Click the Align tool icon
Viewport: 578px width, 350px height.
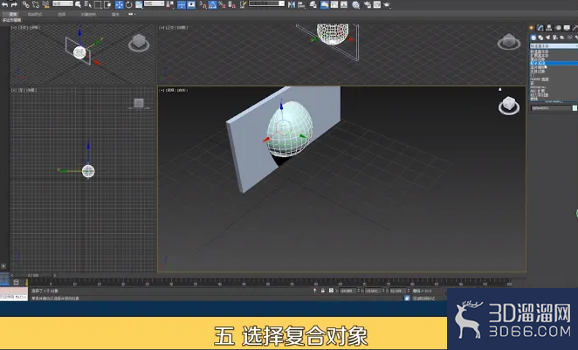[x=301, y=4]
